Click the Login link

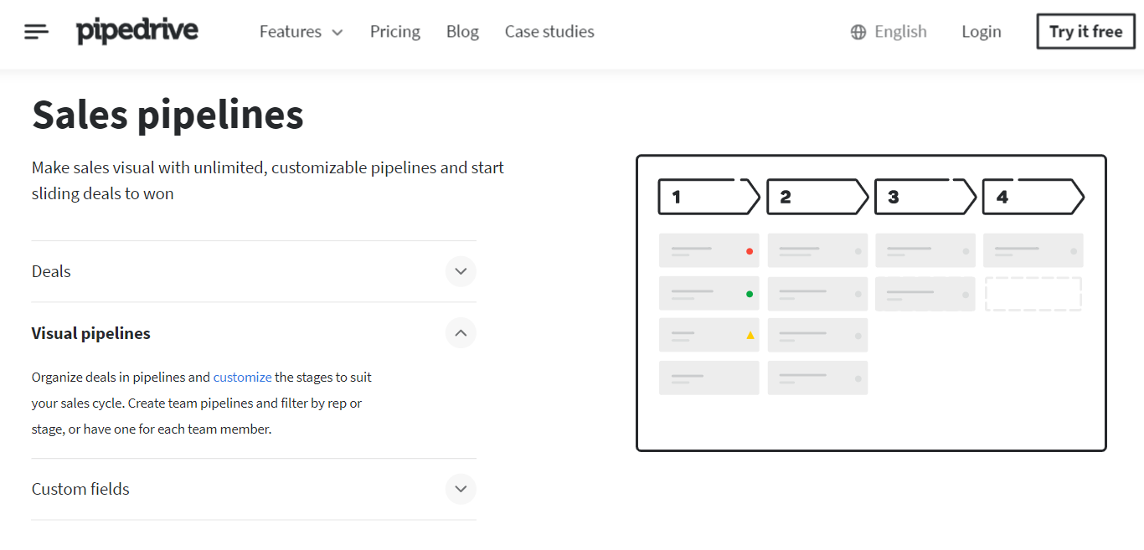pos(982,32)
